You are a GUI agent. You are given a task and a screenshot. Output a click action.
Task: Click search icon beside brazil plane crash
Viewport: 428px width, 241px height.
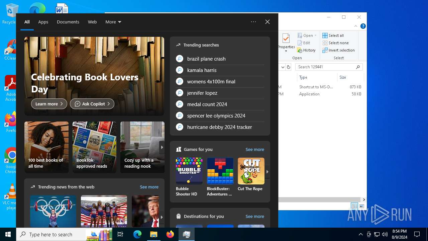click(180, 59)
